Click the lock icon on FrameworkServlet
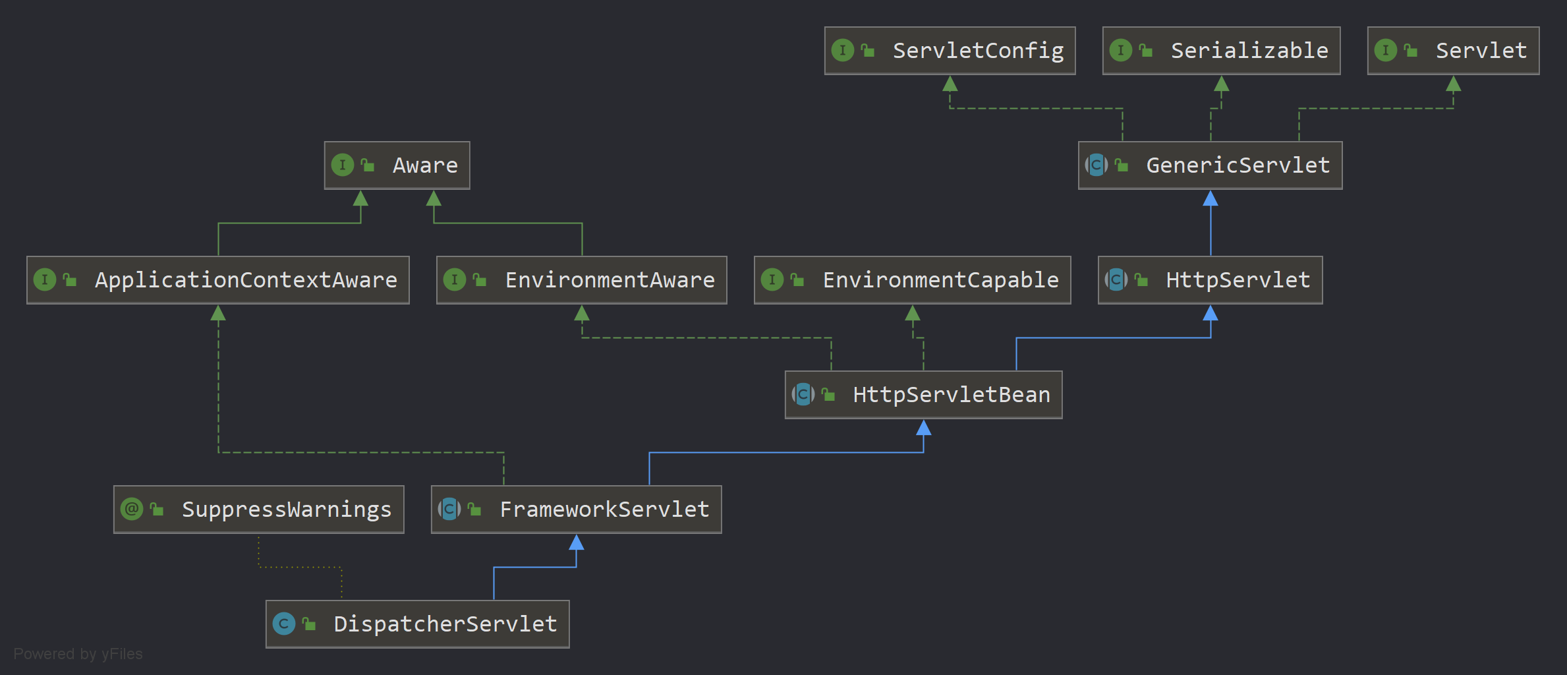The image size is (1567, 675). (474, 509)
